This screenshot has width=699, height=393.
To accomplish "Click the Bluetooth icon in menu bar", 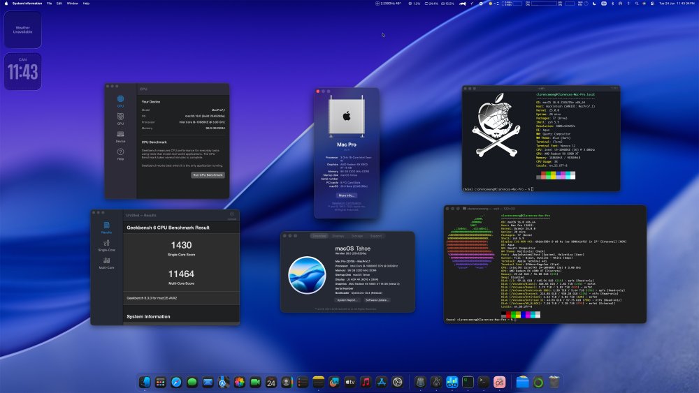I will 612,3.
